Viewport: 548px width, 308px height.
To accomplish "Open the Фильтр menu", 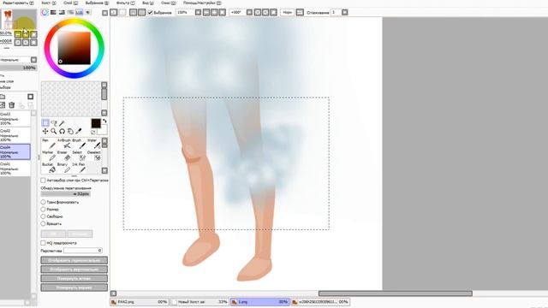I will (x=125, y=3).
